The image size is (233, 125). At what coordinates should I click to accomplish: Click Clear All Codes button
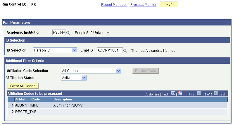pos(23,86)
